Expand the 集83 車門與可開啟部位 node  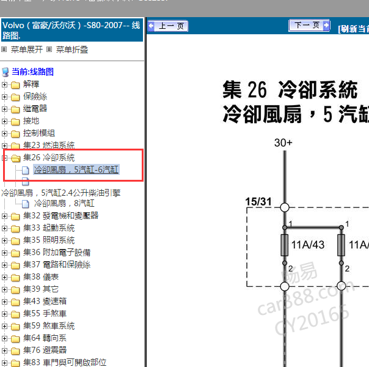pos(4,363)
